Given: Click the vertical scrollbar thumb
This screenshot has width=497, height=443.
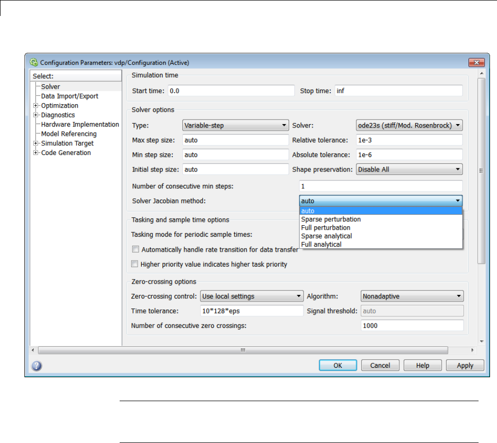Looking at the screenshot, I should tap(482, 171).
